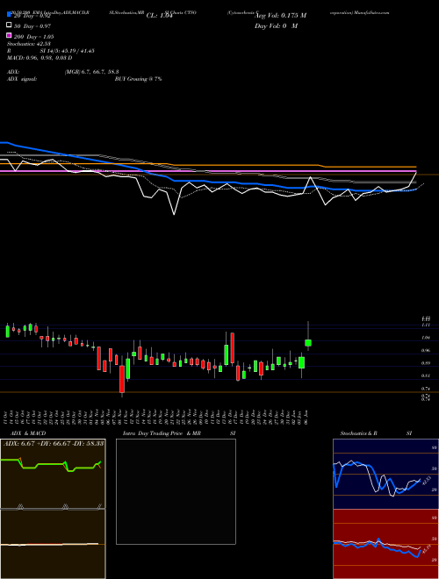
Task: Click the 'Intra Day Trading Price & MR' title
Action: pyautogui.click(x=162, y=433)
